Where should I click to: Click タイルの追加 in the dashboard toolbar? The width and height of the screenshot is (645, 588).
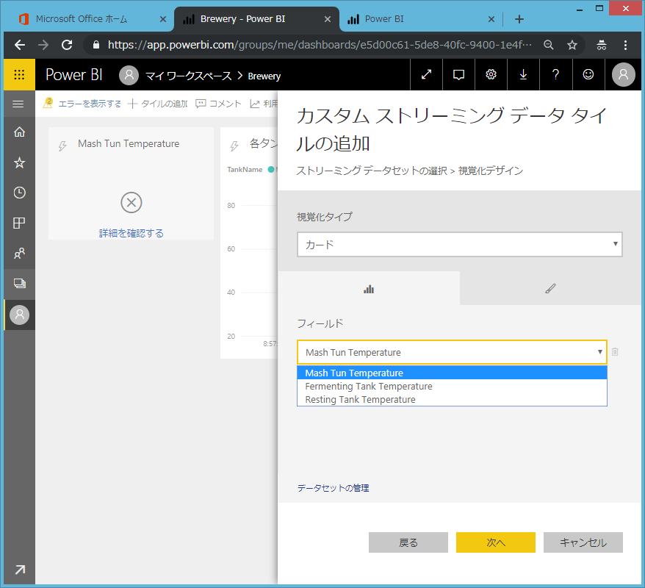[158, 104]
